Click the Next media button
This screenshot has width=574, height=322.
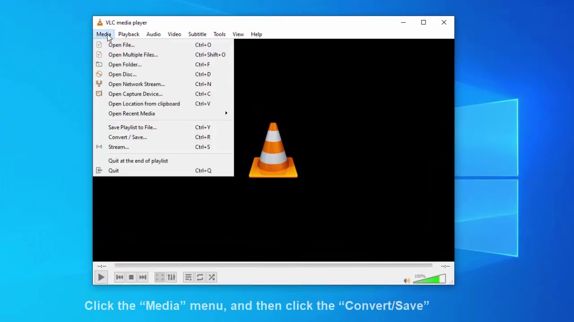(x=143, y=277)
